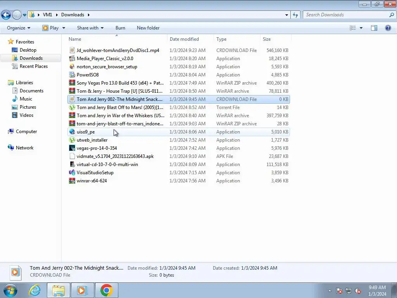Expand the More view options dropdown arrow
Screen dimensions: 397x298
coord(361,28)
